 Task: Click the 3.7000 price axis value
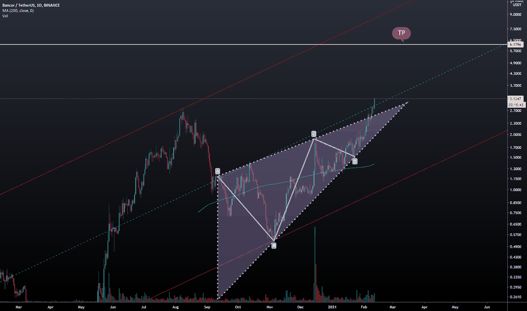click(515, 85)
